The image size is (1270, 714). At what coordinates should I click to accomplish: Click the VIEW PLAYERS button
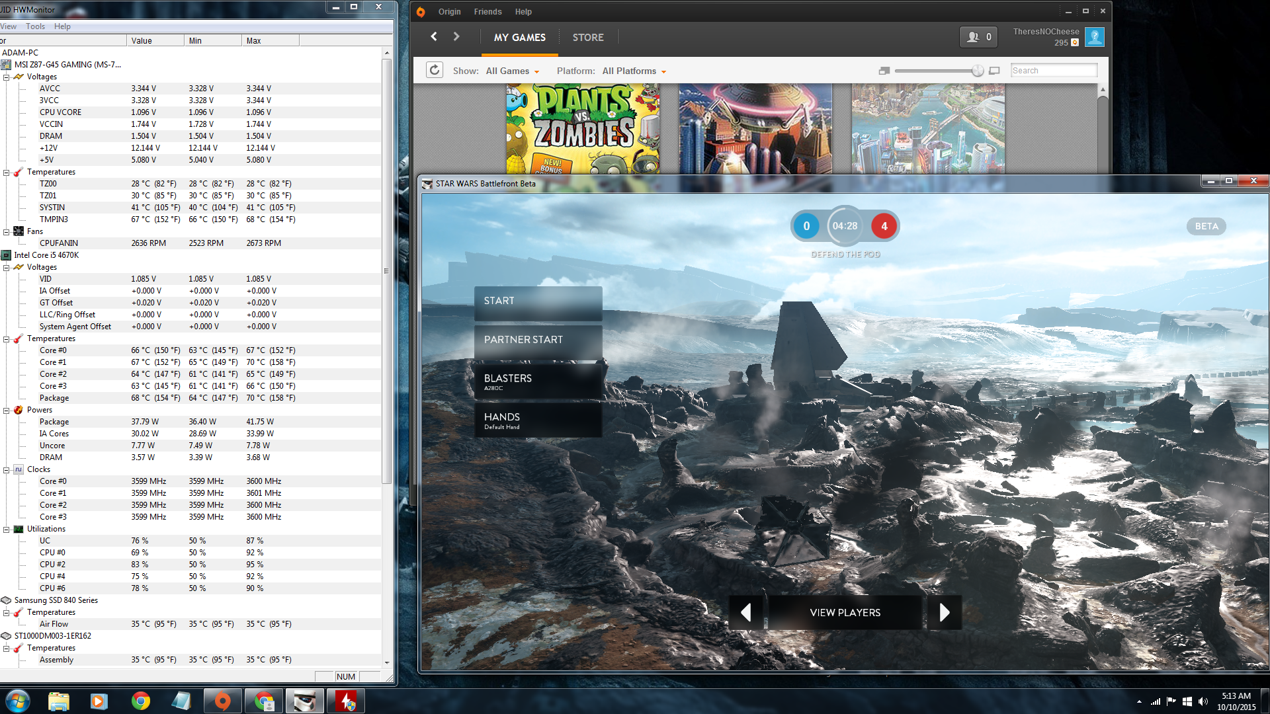coord(845,612)
